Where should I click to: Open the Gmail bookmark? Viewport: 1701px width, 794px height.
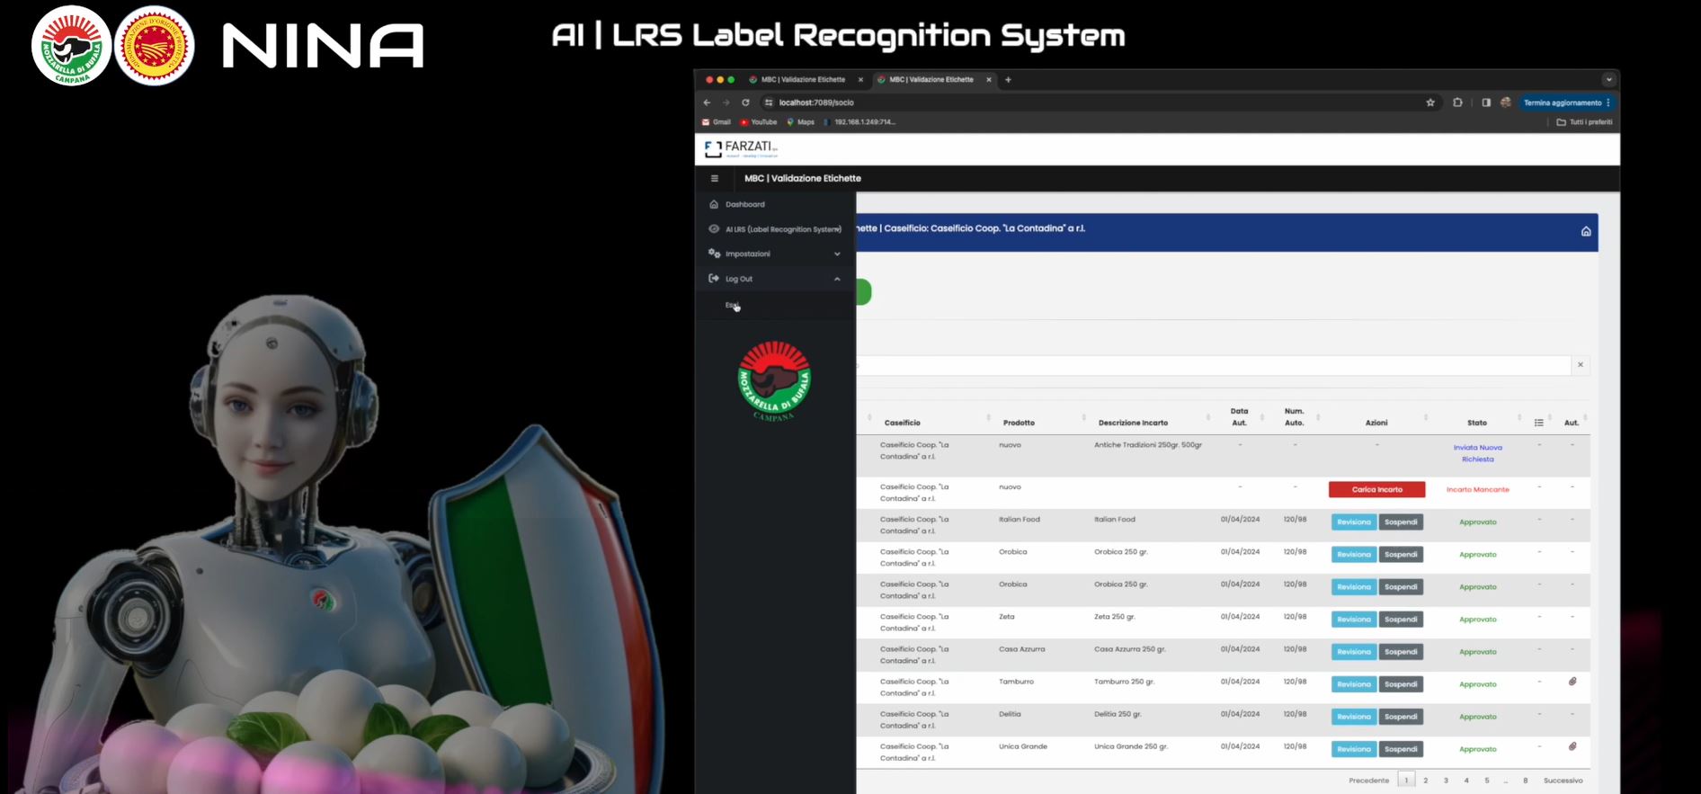717,122
